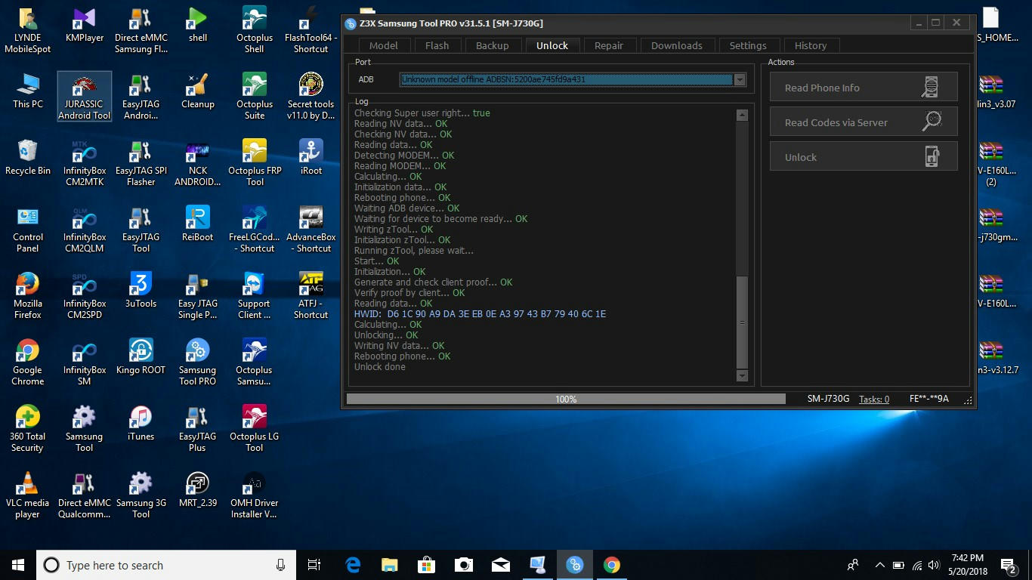
Task: Select the KMPlayer desktop icon
Action: [85, 26]
